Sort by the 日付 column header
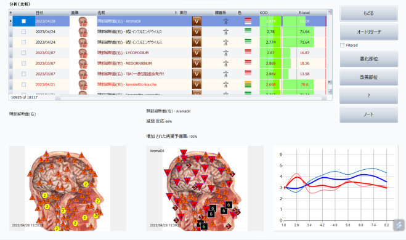 [52, 12]
